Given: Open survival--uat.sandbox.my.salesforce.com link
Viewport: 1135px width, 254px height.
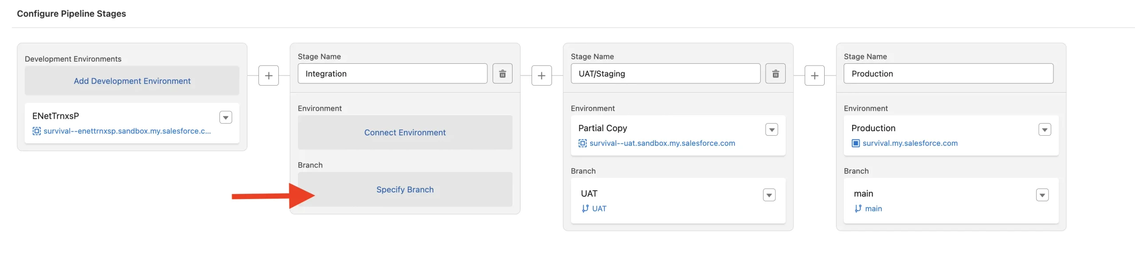Looking at the screenshot, I should 662,143.
